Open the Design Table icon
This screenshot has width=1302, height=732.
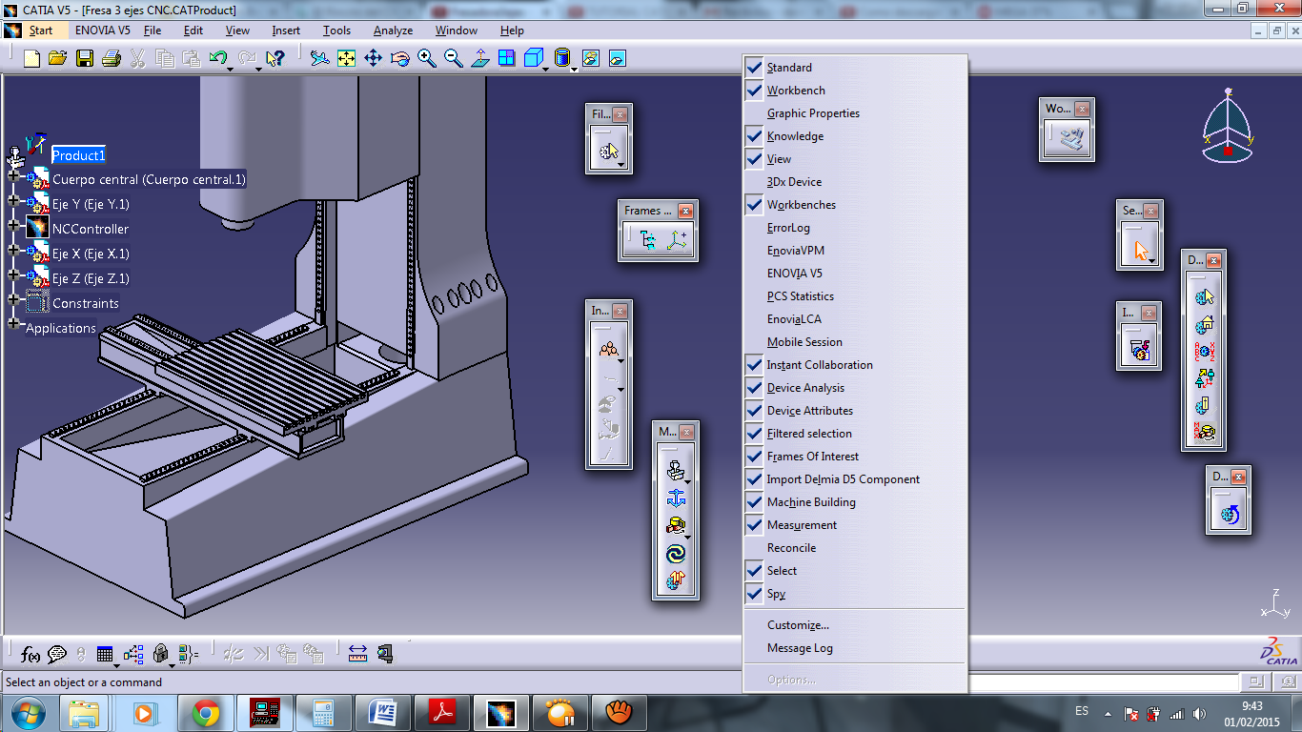coord(105,654)
